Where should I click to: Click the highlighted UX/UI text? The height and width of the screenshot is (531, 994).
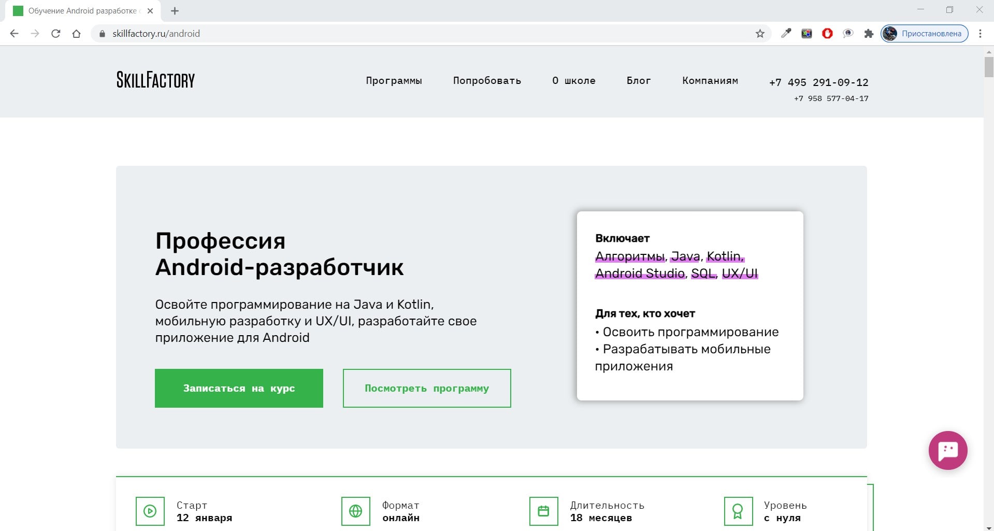tap(740, 274)
